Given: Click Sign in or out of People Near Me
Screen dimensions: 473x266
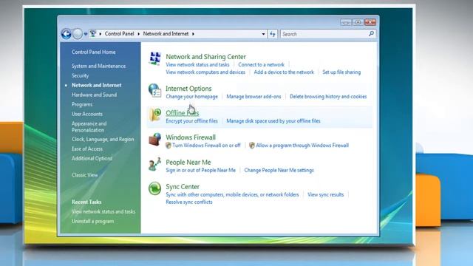Looking at the screenshot, I should (x=200, y=170).
